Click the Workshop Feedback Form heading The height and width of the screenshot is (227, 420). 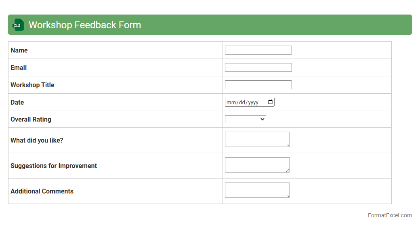(x=85, y=25)
